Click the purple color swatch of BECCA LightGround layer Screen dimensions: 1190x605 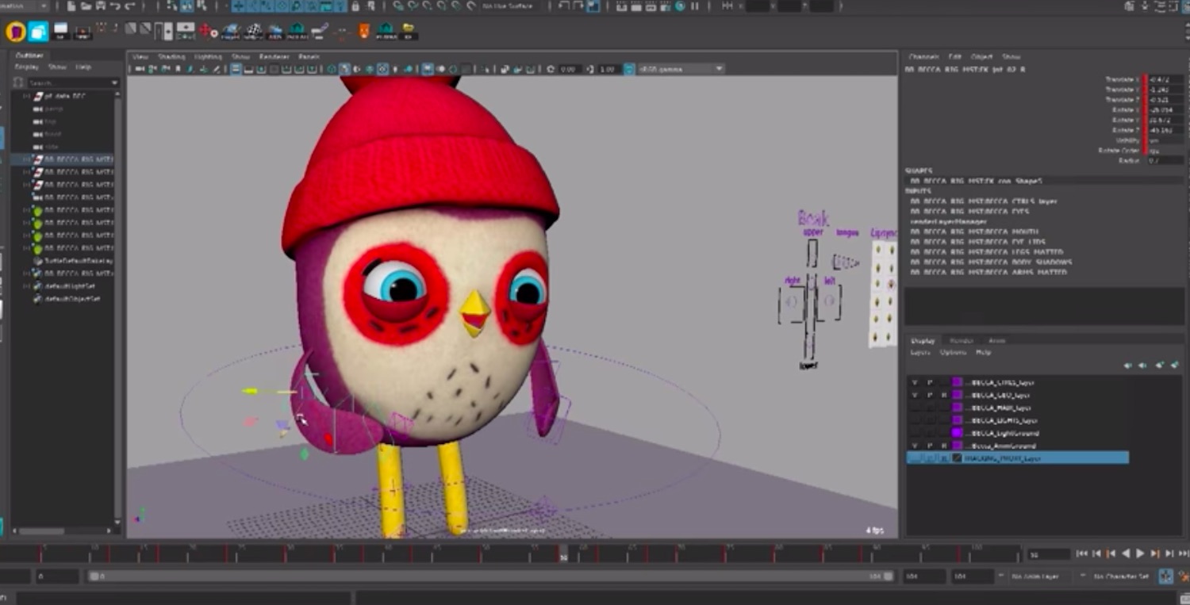(957, 433)
